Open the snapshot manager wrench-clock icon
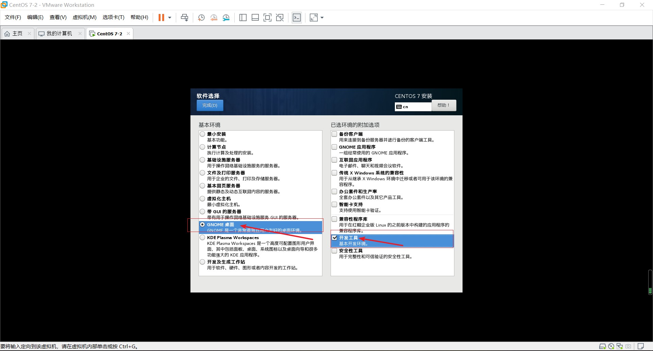 click(226, 18)
